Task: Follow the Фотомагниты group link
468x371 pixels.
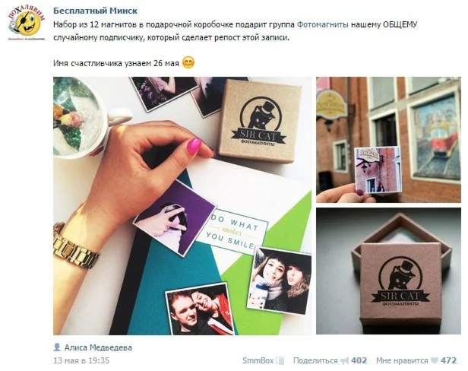Action: click(x=323, y=24)
